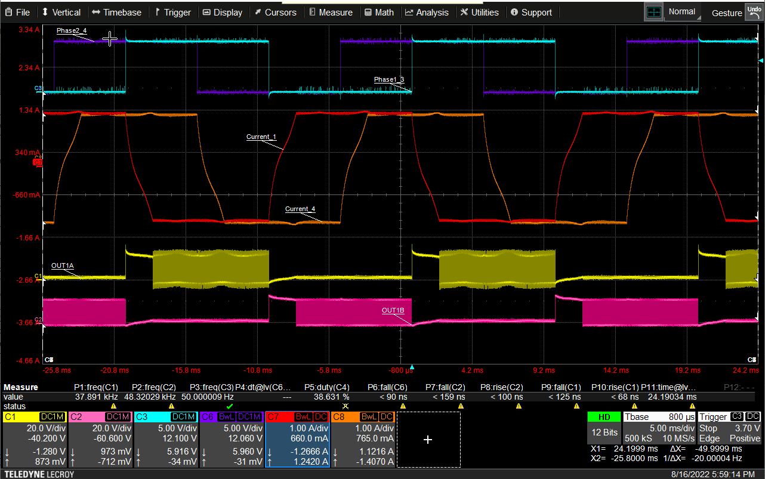This screenshot has width=765, height=479.
Task: Open the File menu
Action: click(18, 12)
